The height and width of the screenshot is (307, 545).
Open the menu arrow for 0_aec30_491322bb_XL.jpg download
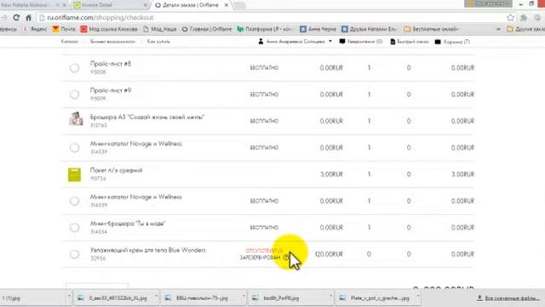click(156, 297)
